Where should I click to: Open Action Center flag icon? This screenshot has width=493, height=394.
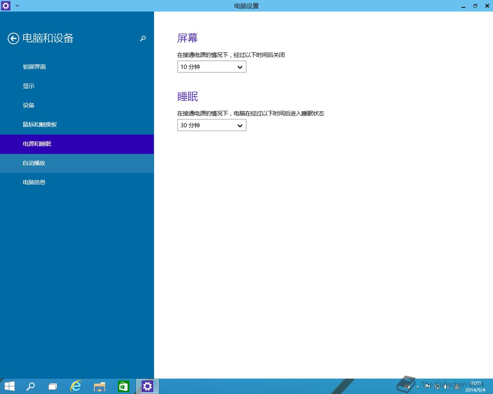[428, 386]
